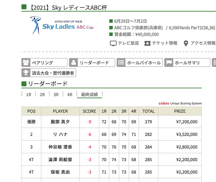This screenshot has width=216, height=182.
Task: Click the pairing people group icon
Action: pos(26,63)
